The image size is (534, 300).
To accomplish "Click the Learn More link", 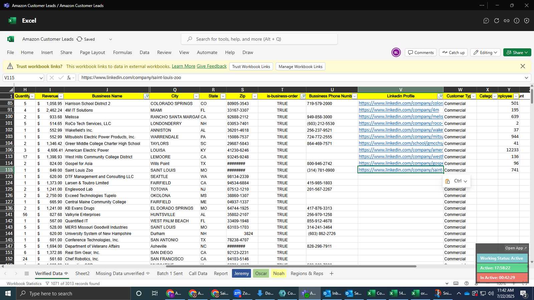I will (x=184, y=66).
